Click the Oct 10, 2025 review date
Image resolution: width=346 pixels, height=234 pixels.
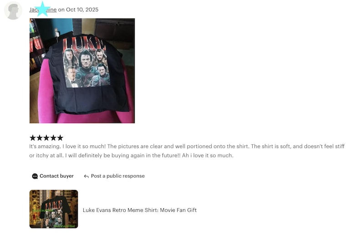tap(82, 10)
